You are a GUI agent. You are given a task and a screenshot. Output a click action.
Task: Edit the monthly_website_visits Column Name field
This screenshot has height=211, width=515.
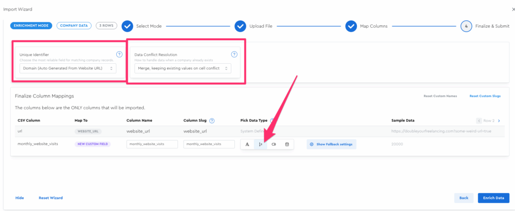[152, 144]
